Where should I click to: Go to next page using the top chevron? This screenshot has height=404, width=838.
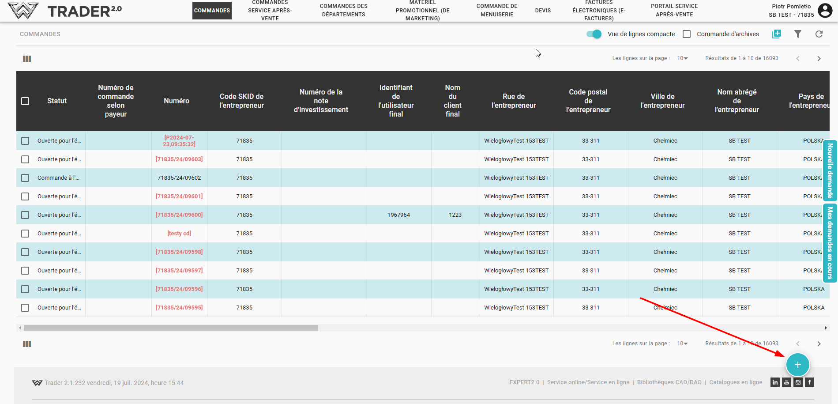click(x=819, y=59)
